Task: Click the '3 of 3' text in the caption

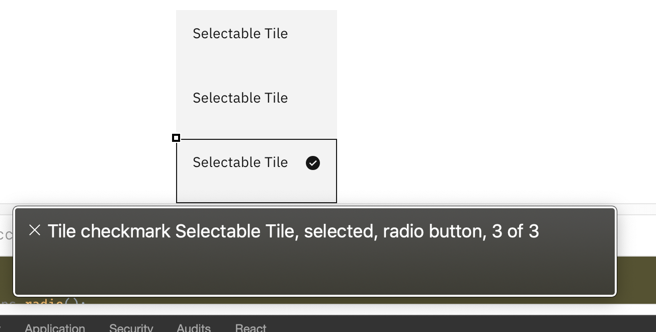Action: pyautogui.click(x=514, y=231)
